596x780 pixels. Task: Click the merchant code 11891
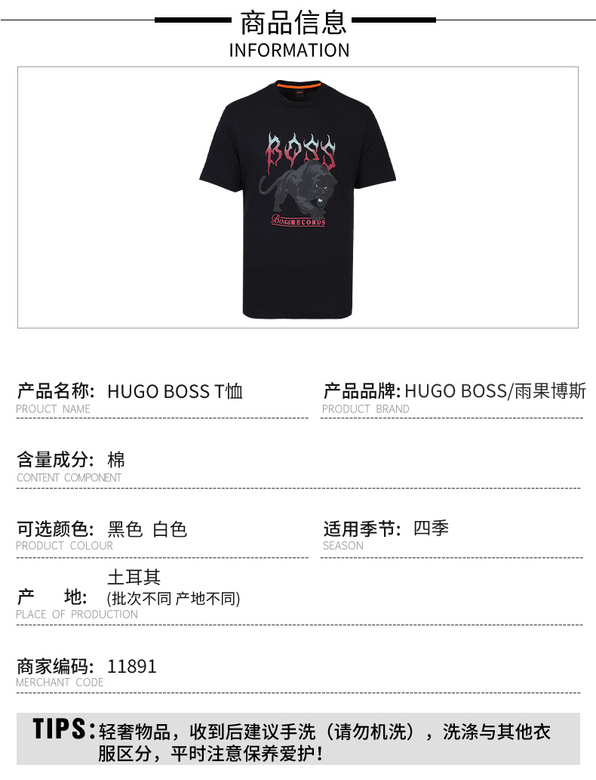pyautogui.click(x=132, y=666)
